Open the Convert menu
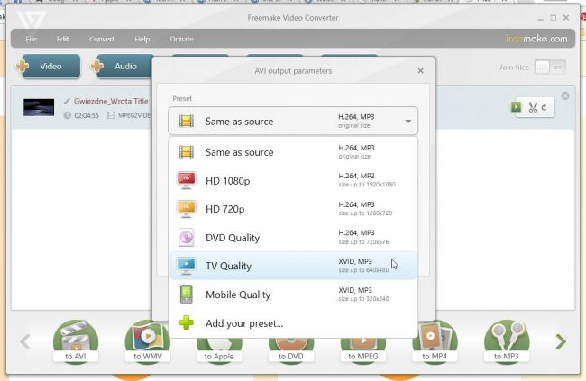The image size is (586, 381). (102, 39)
